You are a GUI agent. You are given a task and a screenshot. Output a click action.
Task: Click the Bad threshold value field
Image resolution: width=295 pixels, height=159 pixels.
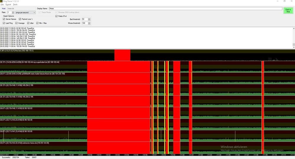[x=85, y=19]
